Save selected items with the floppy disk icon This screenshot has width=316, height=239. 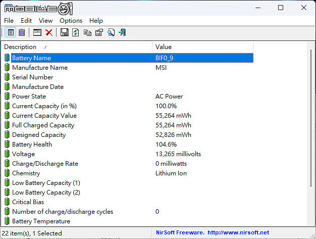tap(64, 32)
